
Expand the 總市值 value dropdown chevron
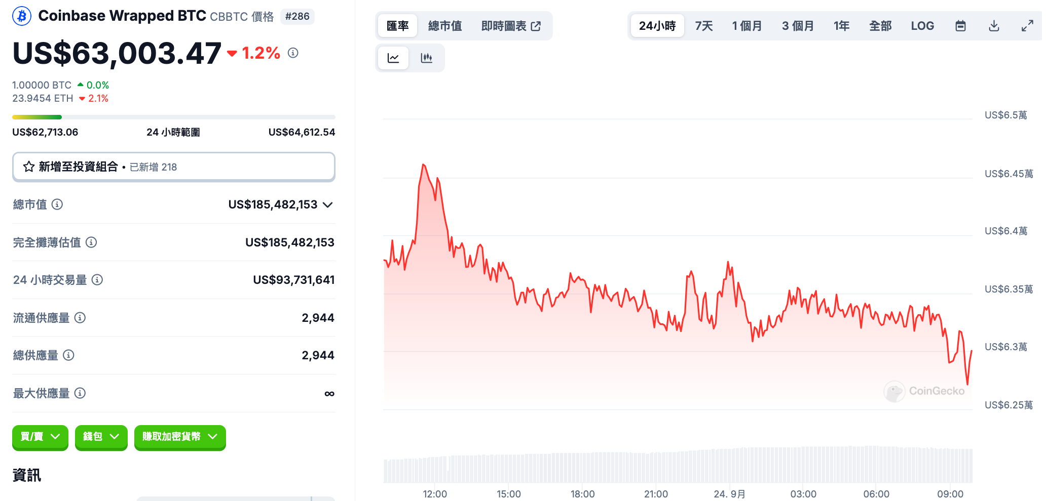click(x=328, y=204)
